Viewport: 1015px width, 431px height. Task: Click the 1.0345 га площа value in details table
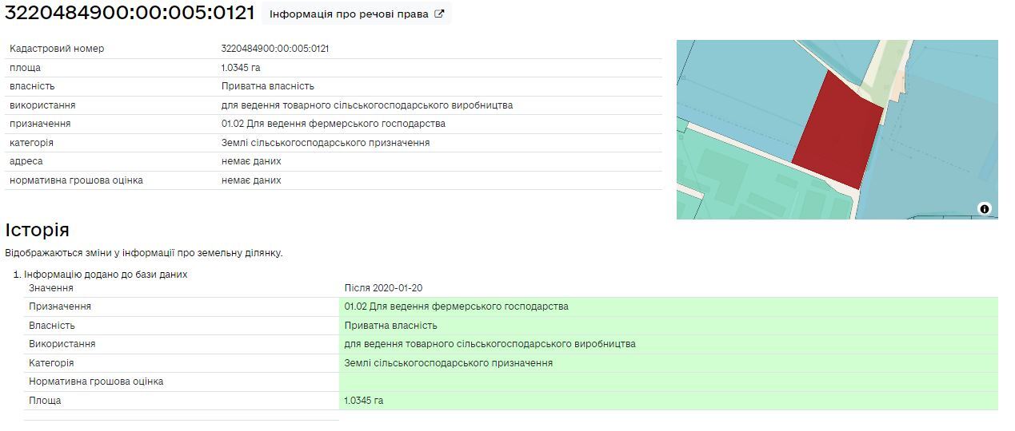click(x=241, y=68)
